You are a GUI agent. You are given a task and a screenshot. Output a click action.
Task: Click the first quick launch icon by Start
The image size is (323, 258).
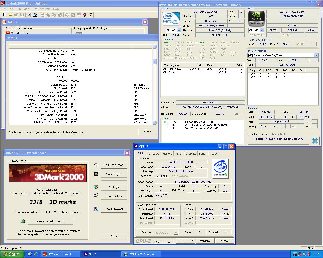(x=30, y=254)
